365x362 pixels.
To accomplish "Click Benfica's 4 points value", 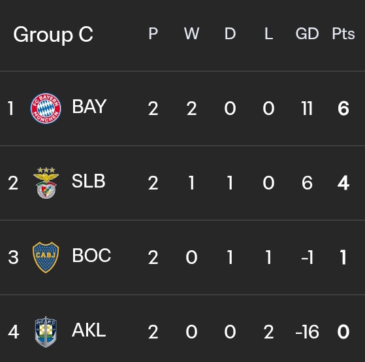I will coord(343,183).
